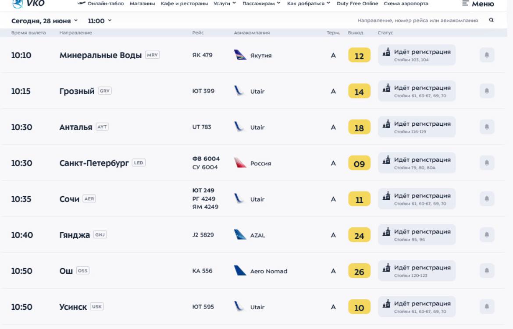The image size is (513, 329).
Task: Click the flight search input field
Action: [x=417, y=21]
